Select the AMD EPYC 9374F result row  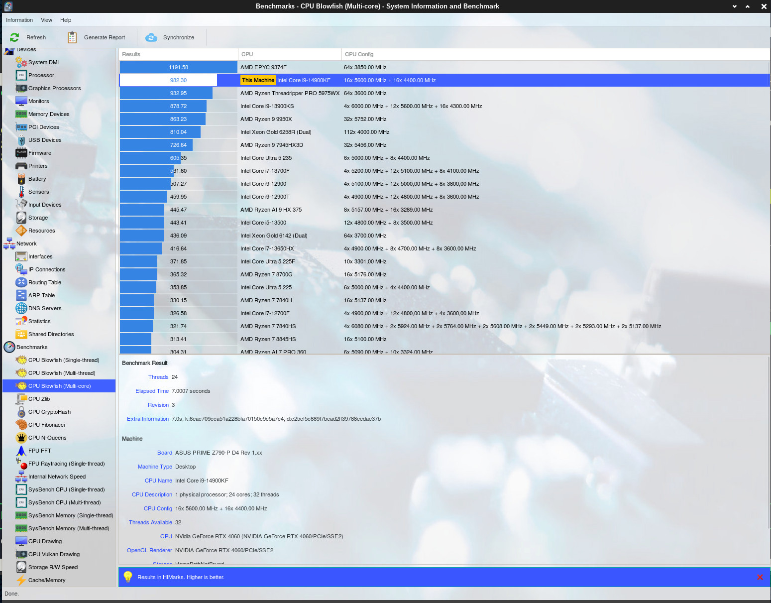[444, 67]
